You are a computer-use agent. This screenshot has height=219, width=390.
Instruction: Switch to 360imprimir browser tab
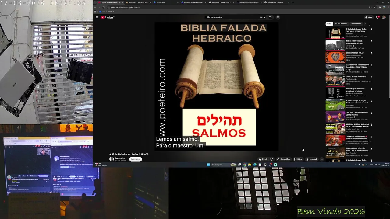[x=222, y=2]
